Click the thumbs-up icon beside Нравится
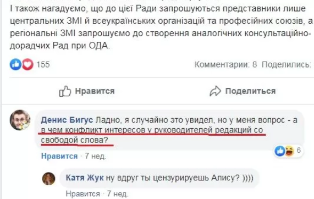Image resolution: width=314 pixels, height=199 pixels. coord(65,91)
